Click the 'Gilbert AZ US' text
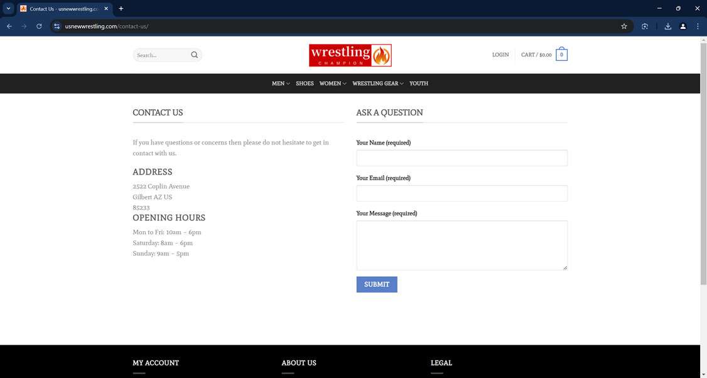 (153, 197)
